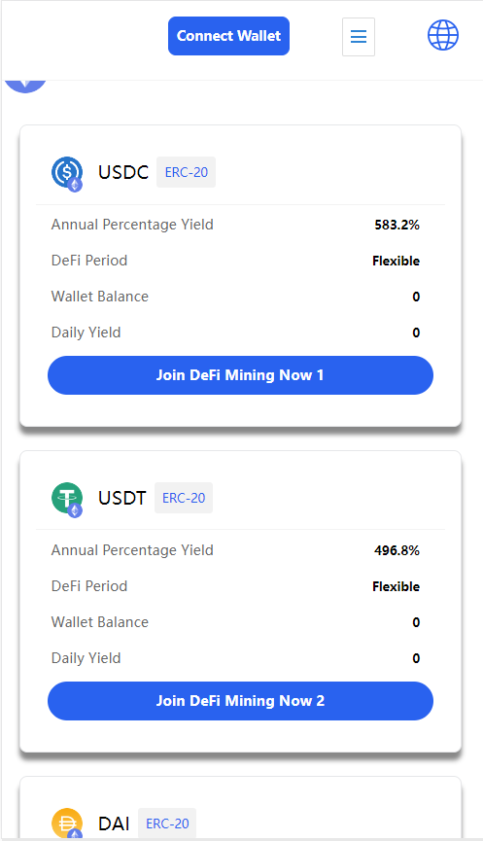Viewport: 483px width, 841px height.
Task: Click USDC Annual Percentage Yield label
Action: [132, 225]
